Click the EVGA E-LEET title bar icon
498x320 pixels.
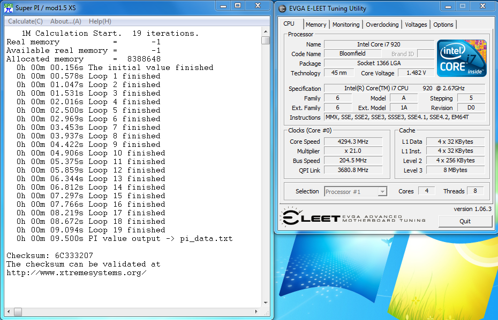coord(283,8)
